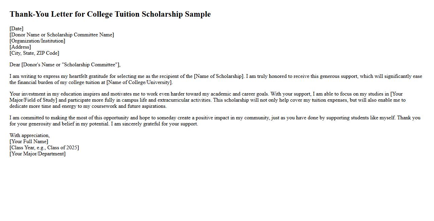
Task: Click the [Date] placeholder line
Action: (16, 29)
